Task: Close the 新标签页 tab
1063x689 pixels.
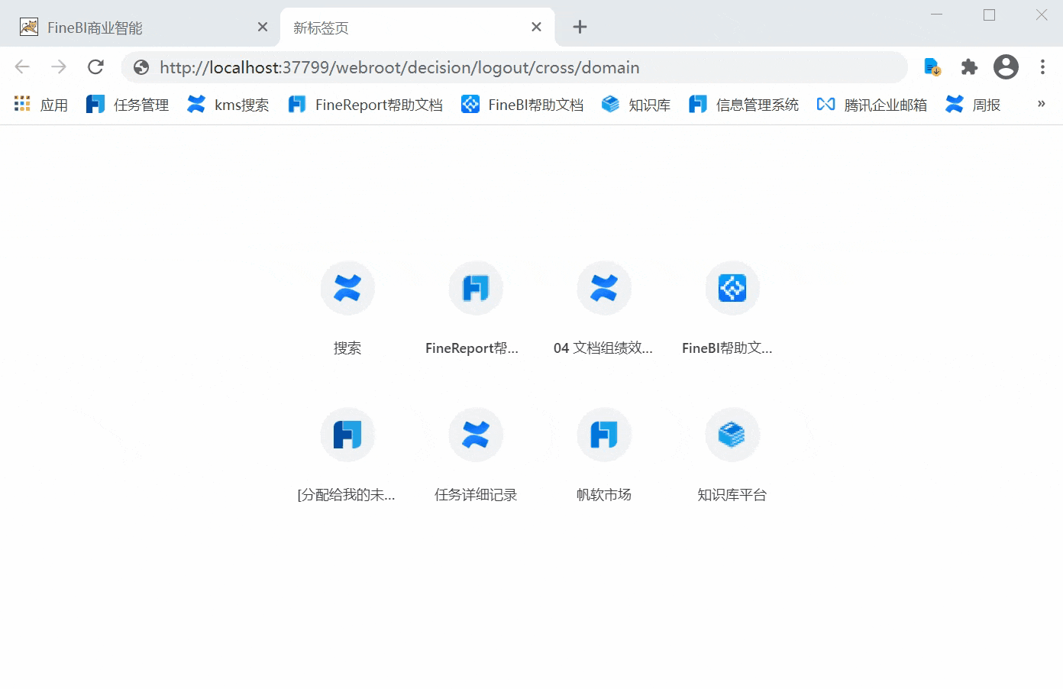Action: 536,27
